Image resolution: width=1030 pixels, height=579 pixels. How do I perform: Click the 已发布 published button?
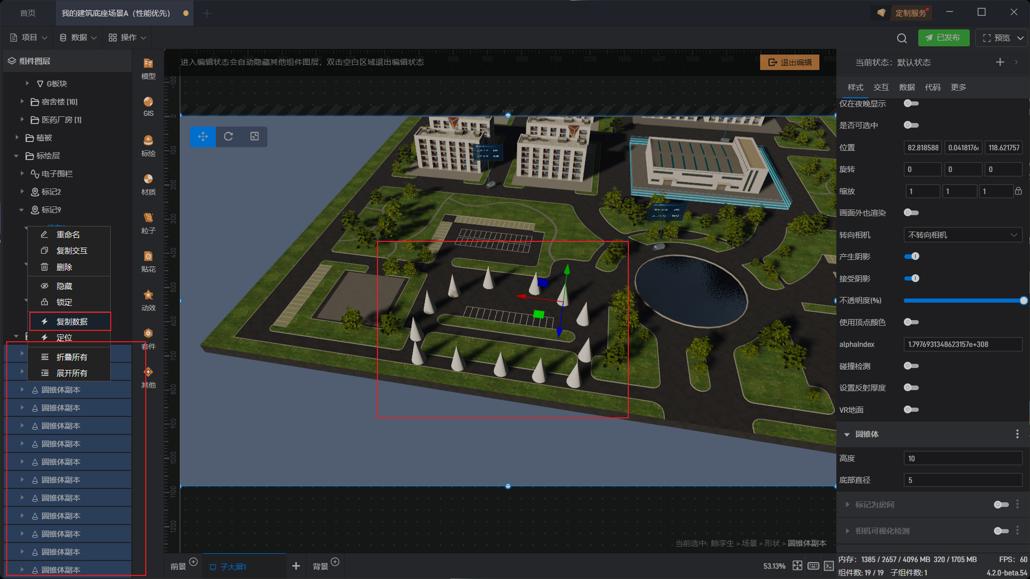tap(943, 38)
